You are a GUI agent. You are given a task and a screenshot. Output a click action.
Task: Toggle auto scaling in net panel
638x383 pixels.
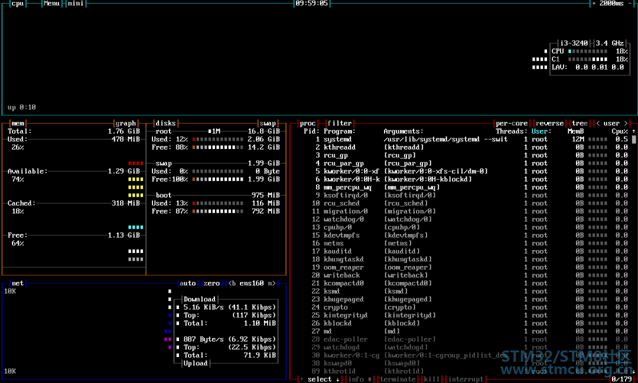pos(187,283)
